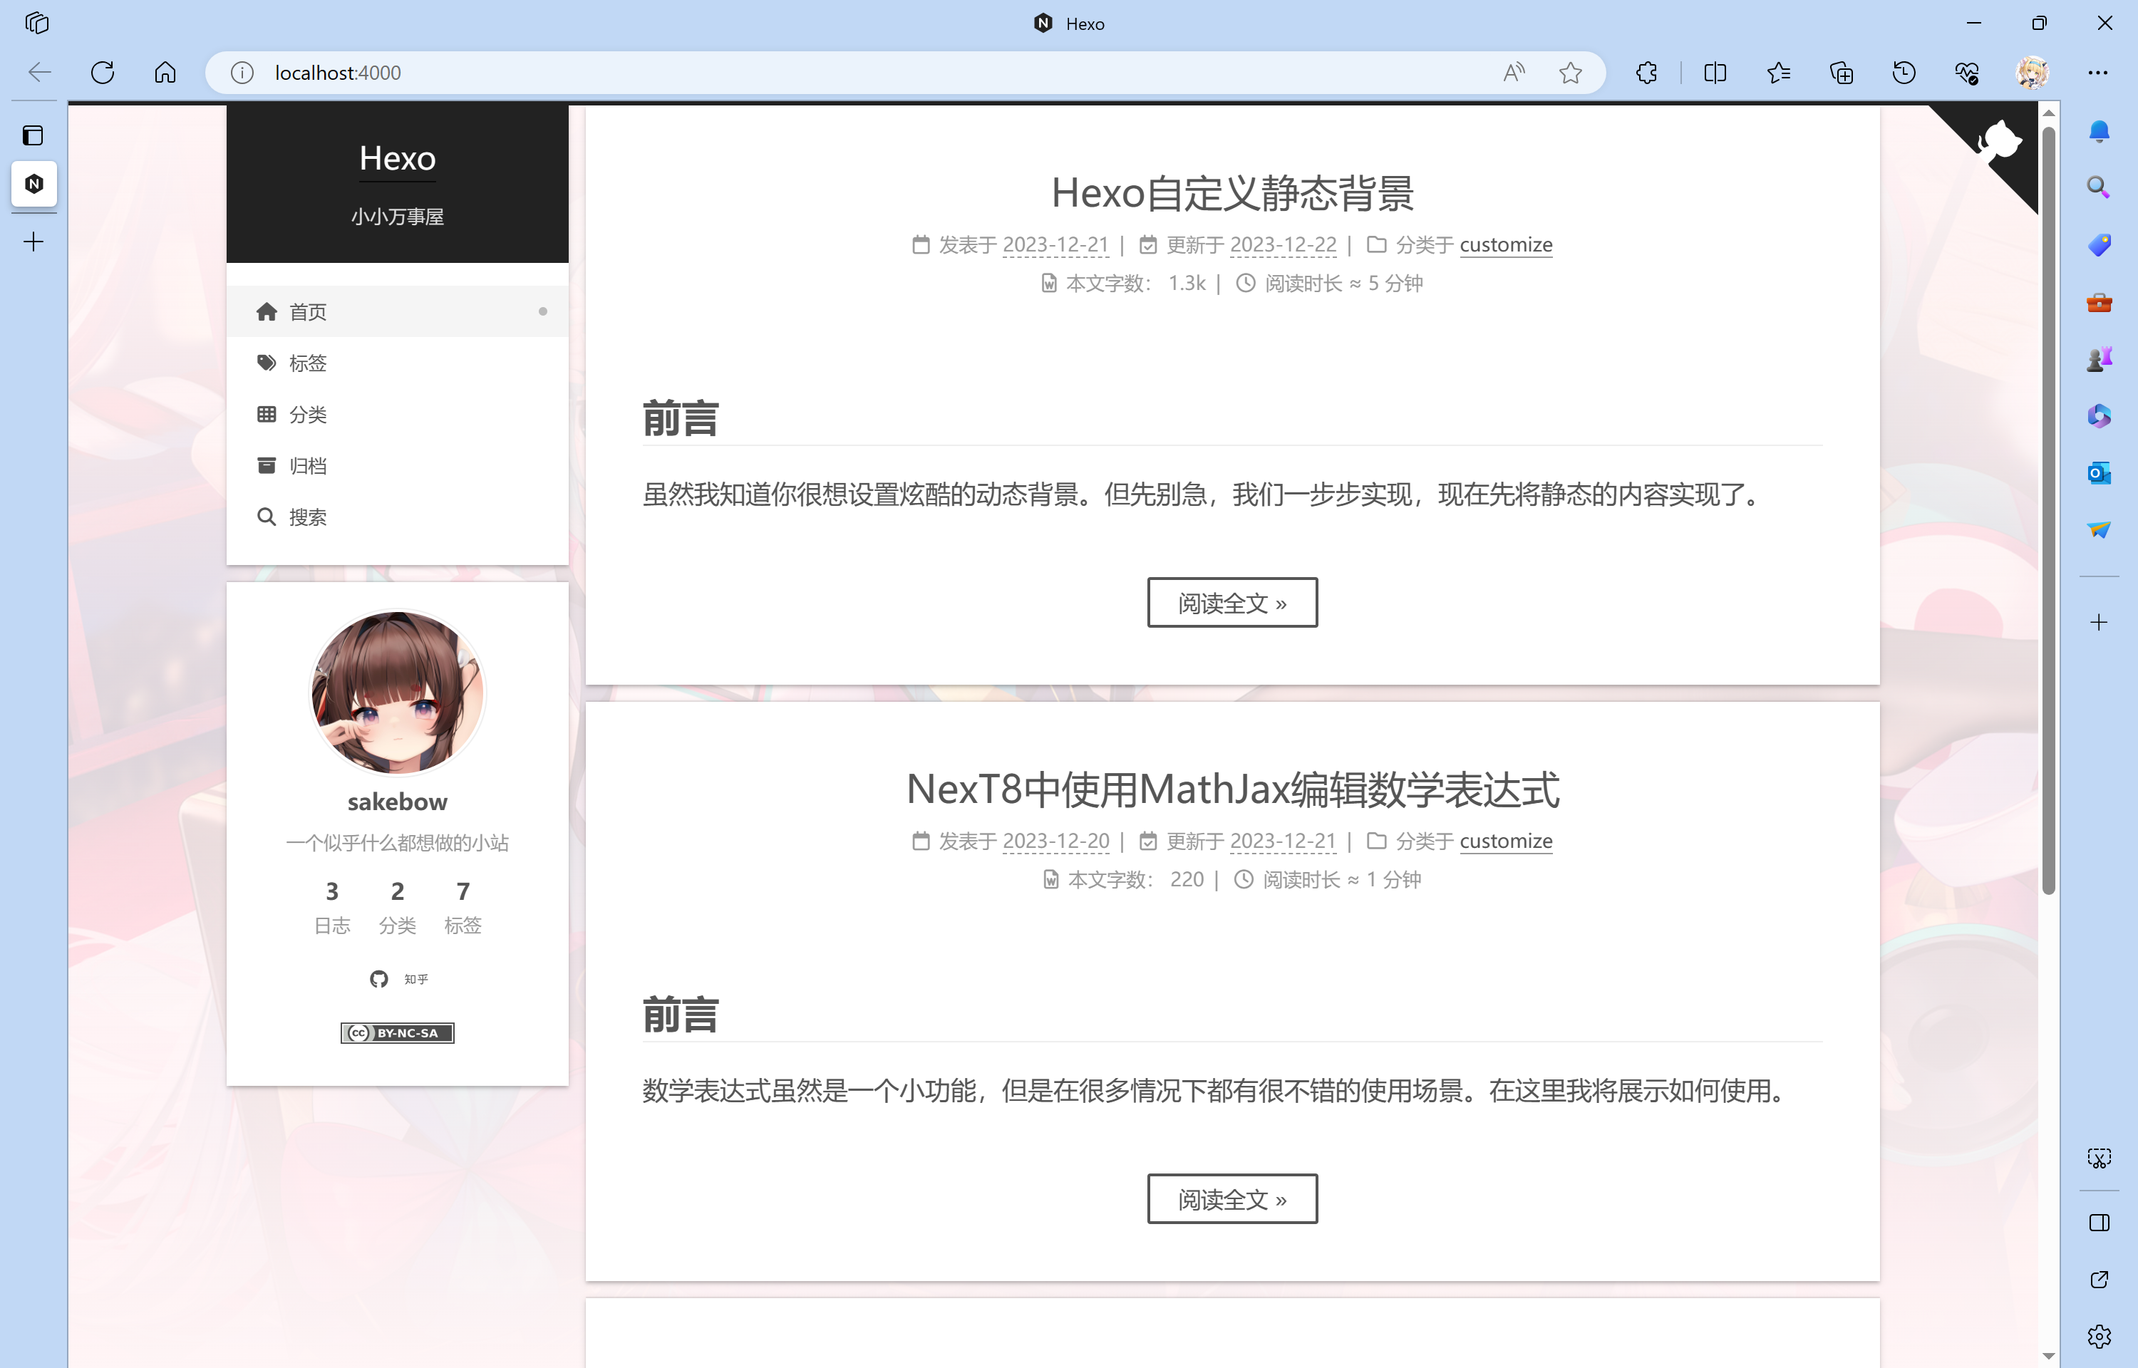Open the Settings and more menu
This screenshot has height=1368, width=2138.
(2099, 73)
